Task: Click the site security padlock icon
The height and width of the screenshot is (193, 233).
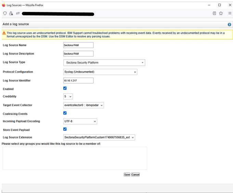Action: click(11, 13)
